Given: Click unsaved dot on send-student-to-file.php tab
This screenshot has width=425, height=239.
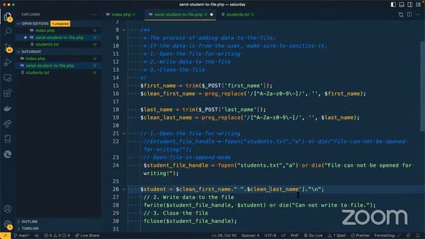Looking at the screenshot, I should click(212, 15).
